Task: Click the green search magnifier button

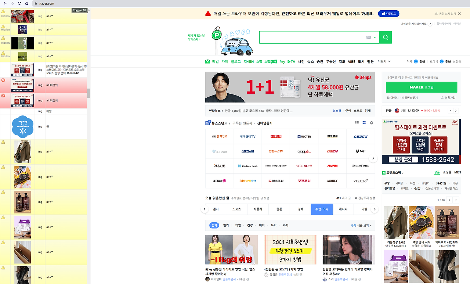Action: click(386, 37)
